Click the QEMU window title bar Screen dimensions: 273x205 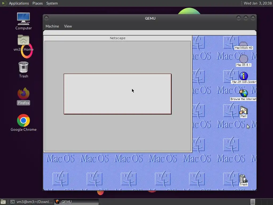150,18
